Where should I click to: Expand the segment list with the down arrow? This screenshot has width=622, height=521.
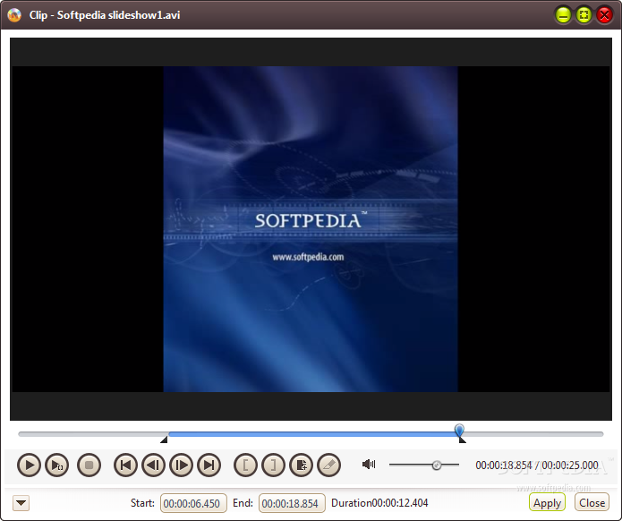[21, 503]
